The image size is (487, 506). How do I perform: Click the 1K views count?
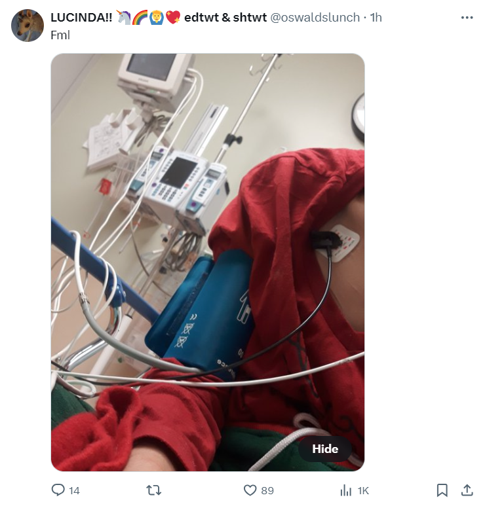click(x=363, y=490)
